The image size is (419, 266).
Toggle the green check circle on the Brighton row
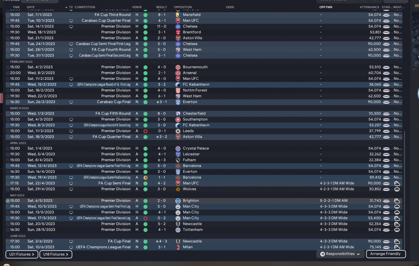[8, 201]
